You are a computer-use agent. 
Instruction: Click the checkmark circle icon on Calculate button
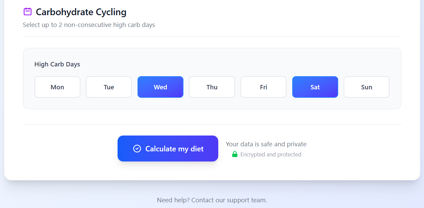(137, 149)
